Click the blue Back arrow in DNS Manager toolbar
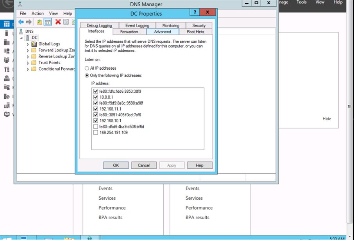Image resolution: width=354 pixels, height=240 pixels. (x=21, y=22)
